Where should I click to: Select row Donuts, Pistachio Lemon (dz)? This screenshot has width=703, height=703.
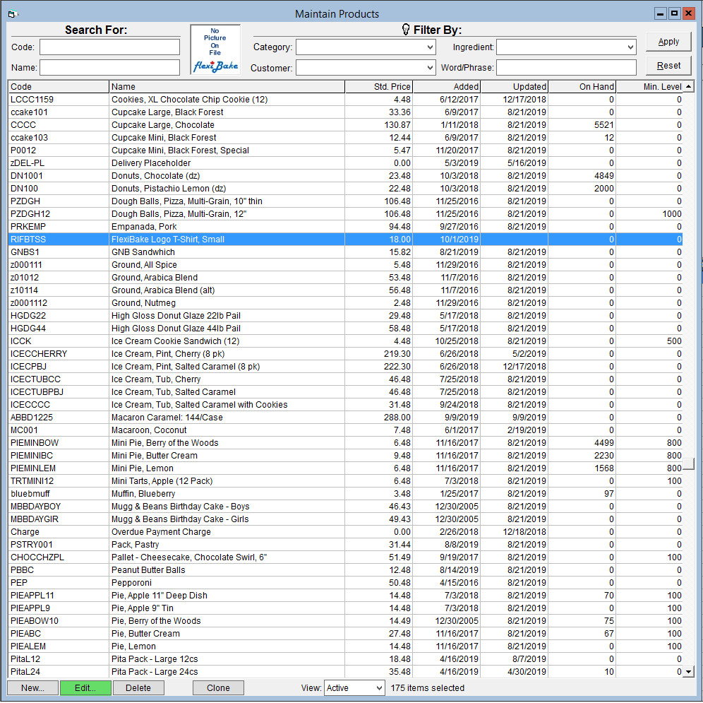point(346,189)
